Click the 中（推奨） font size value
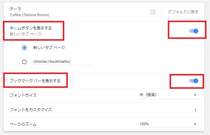The height and width of the screenshot is (135, 210). [x=148, y=95]
